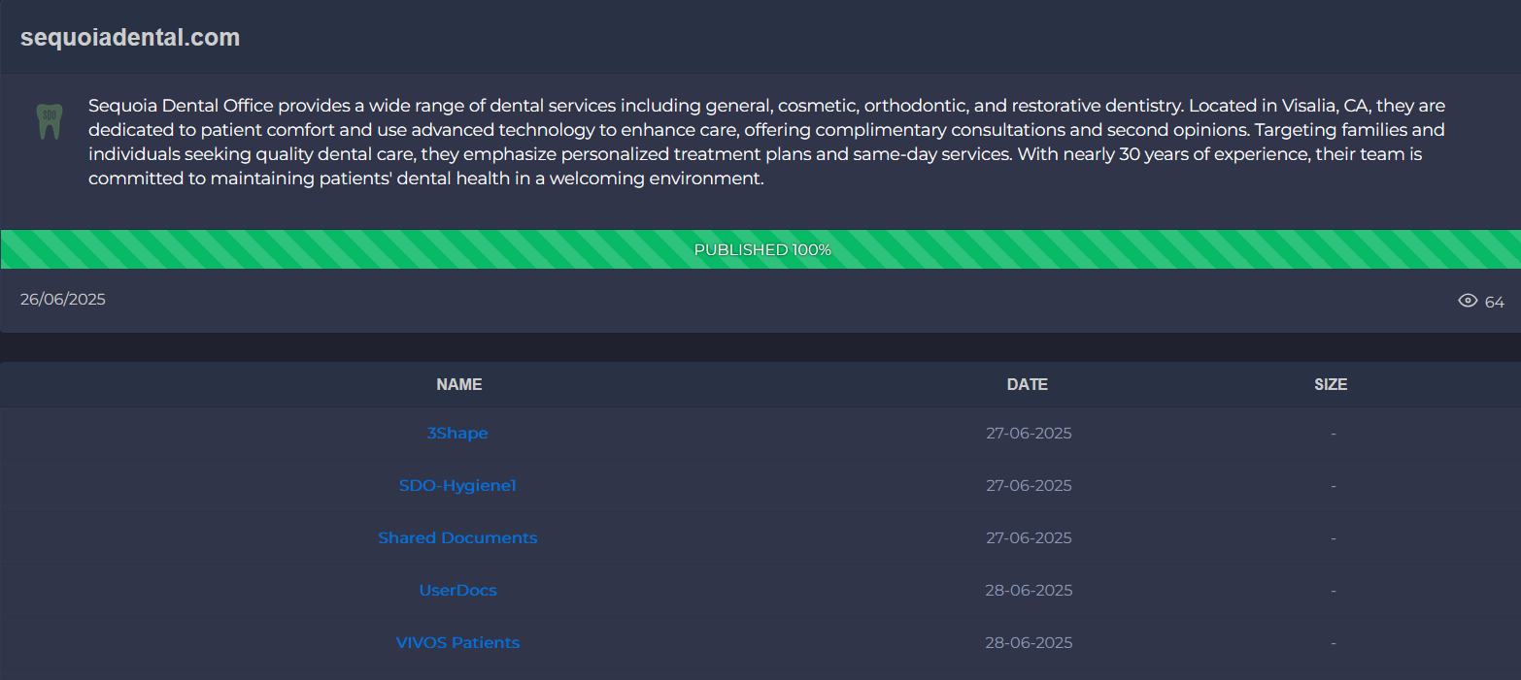Click the NAME column header
This screenshot has height=680, width=1521.
pos(459,385)
